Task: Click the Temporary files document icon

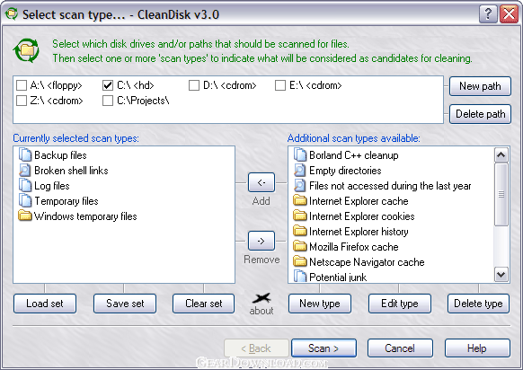Action: point(25,201)
